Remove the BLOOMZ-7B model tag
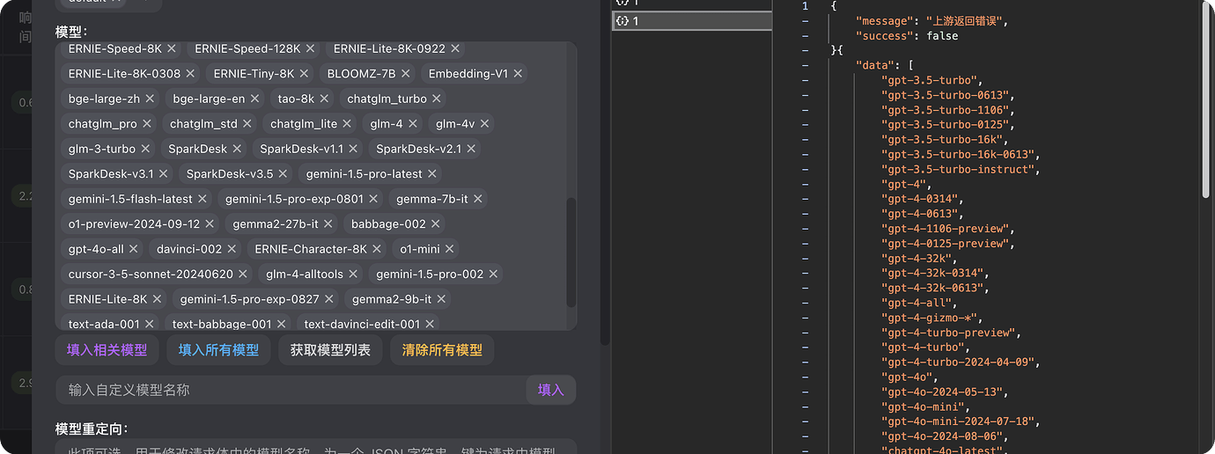1215x454 pixels. pos(405,74)
